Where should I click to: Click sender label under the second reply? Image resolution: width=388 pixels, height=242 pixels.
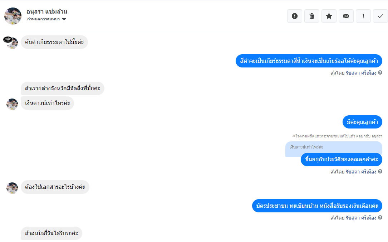tap(353, 172)
